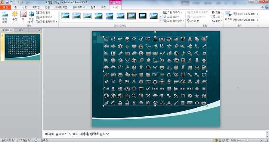Viewport: 269px width, 142px height.
Task: Switch to the Review (검토) tab
Action: click(93, 7)
